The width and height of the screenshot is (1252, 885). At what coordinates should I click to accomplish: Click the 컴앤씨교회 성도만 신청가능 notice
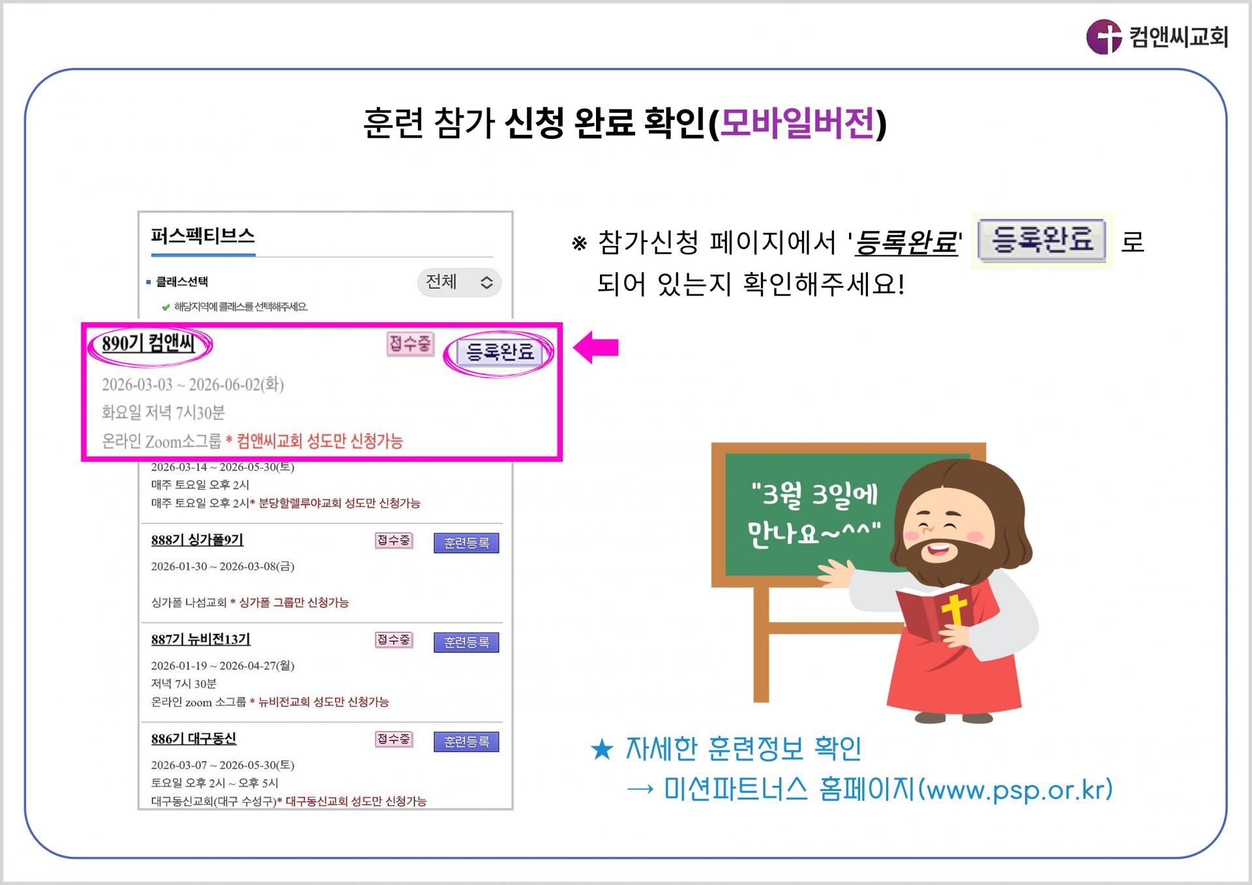(320, 442)
